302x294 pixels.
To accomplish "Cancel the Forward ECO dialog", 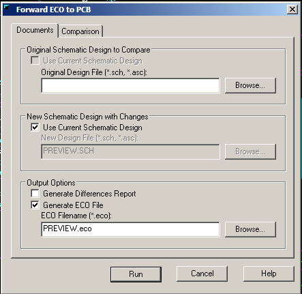I will (x=202, y=274).
